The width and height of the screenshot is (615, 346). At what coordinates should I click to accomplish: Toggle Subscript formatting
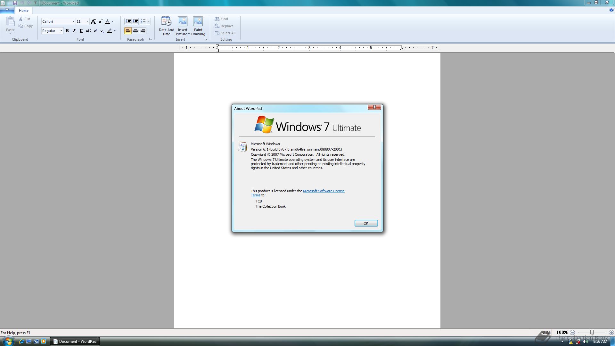click(102, 31)
